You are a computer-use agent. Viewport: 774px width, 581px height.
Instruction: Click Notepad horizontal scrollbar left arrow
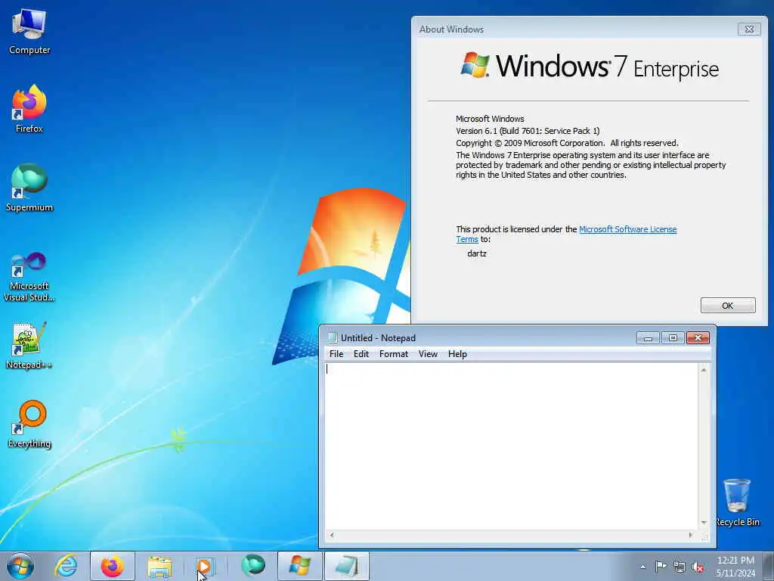(x=332, y=535)
